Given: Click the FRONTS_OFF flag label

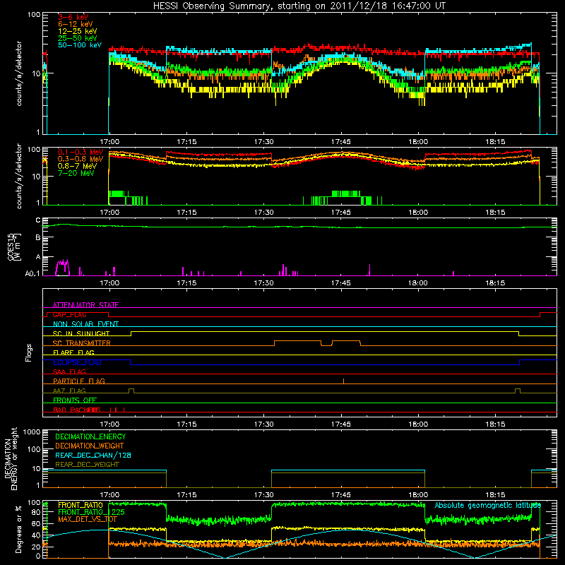Looking at the screenshot, I should (x=75, y=400).
